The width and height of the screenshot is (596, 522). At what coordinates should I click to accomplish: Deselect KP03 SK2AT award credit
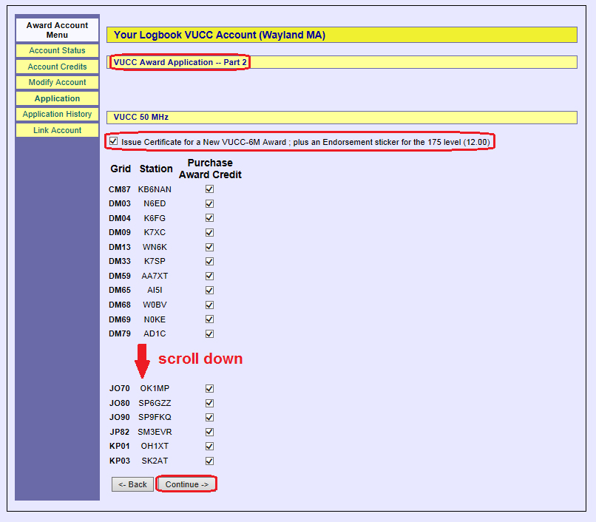pyautogui.click(x=209, y=461)
